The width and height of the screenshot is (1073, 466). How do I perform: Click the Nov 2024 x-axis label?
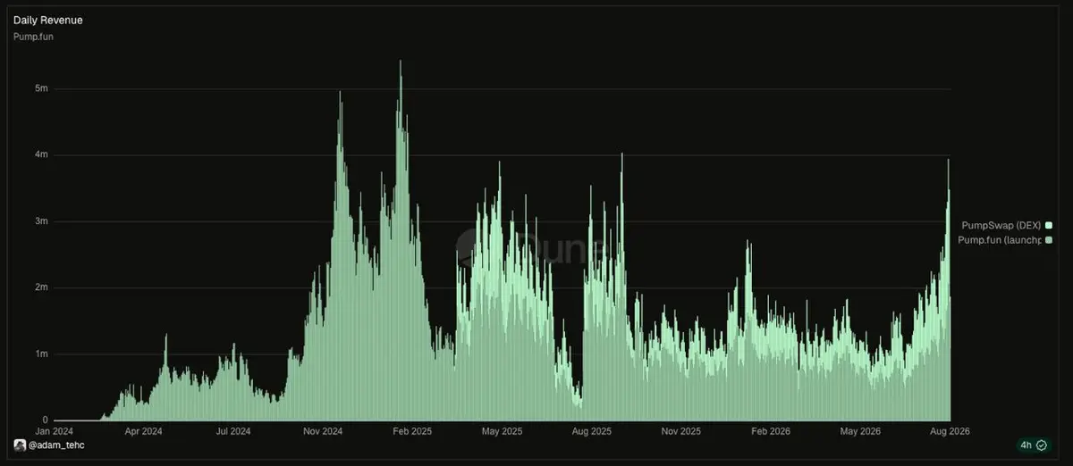tap(323, 431)
